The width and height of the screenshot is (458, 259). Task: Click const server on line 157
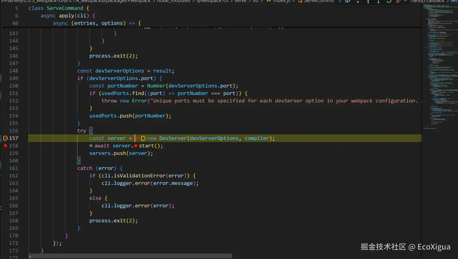pos(107,138)
